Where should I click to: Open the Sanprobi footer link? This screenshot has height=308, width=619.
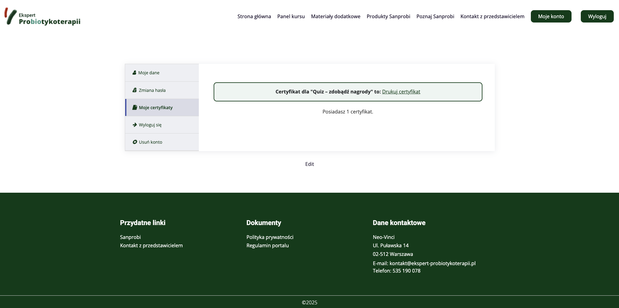[x=130, y=237]
